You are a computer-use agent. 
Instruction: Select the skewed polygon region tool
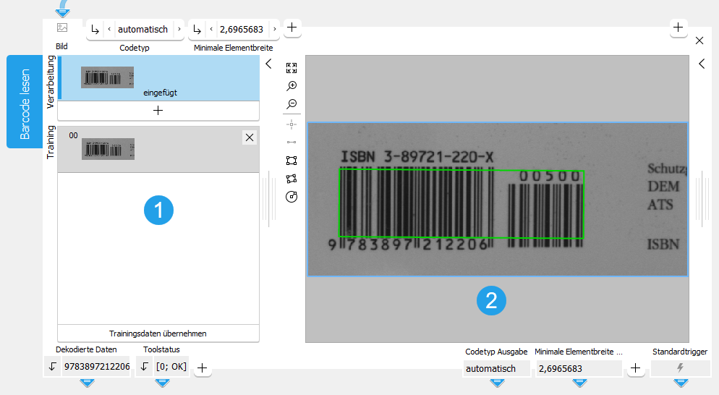click(292, 179)
